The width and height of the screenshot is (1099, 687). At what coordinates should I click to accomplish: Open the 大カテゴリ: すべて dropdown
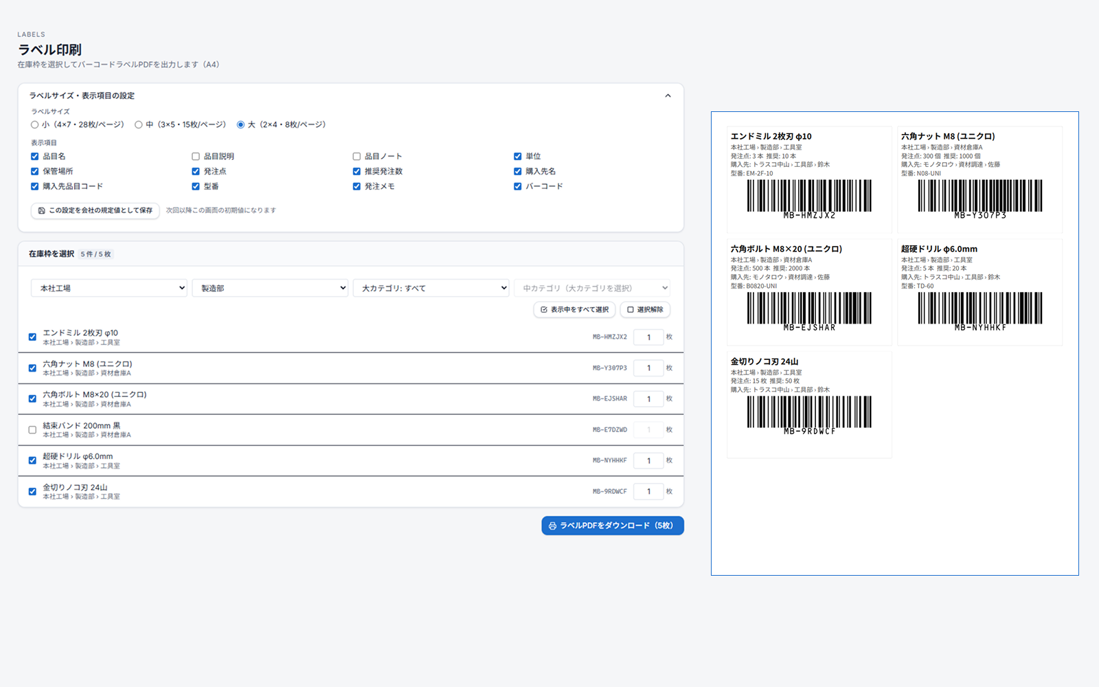[431, 289]
